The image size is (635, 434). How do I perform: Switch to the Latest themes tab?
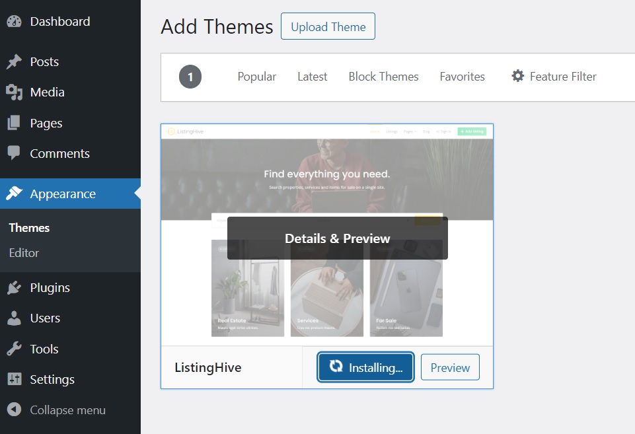pos(312,77)
